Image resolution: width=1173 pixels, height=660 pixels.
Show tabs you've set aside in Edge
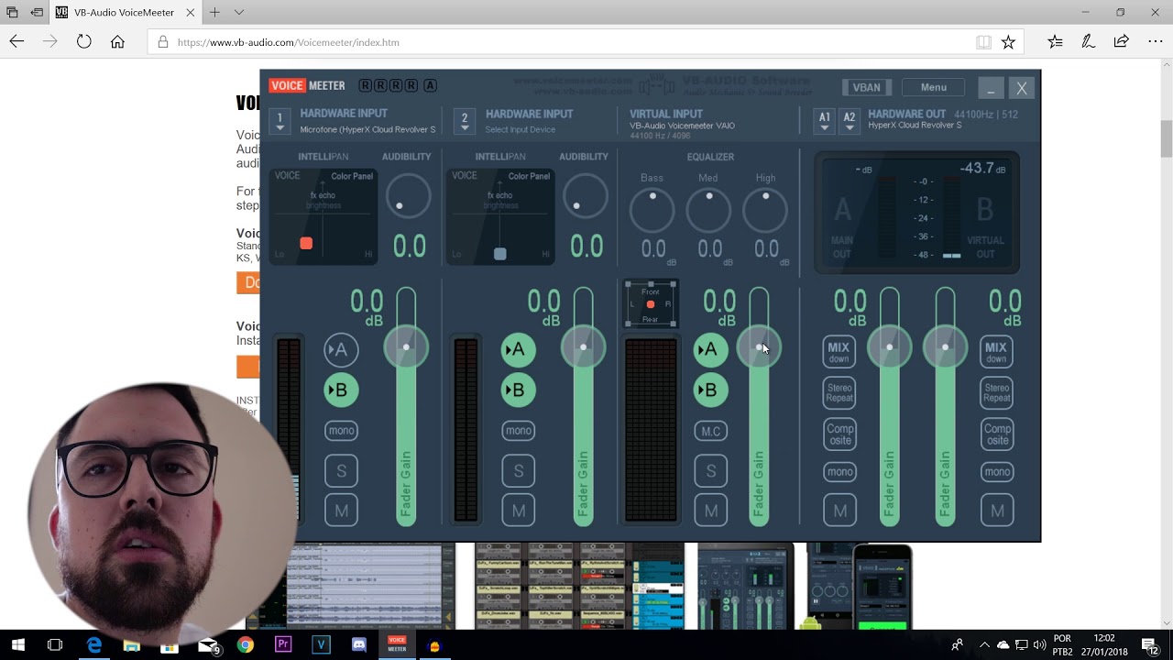point(13,13)
